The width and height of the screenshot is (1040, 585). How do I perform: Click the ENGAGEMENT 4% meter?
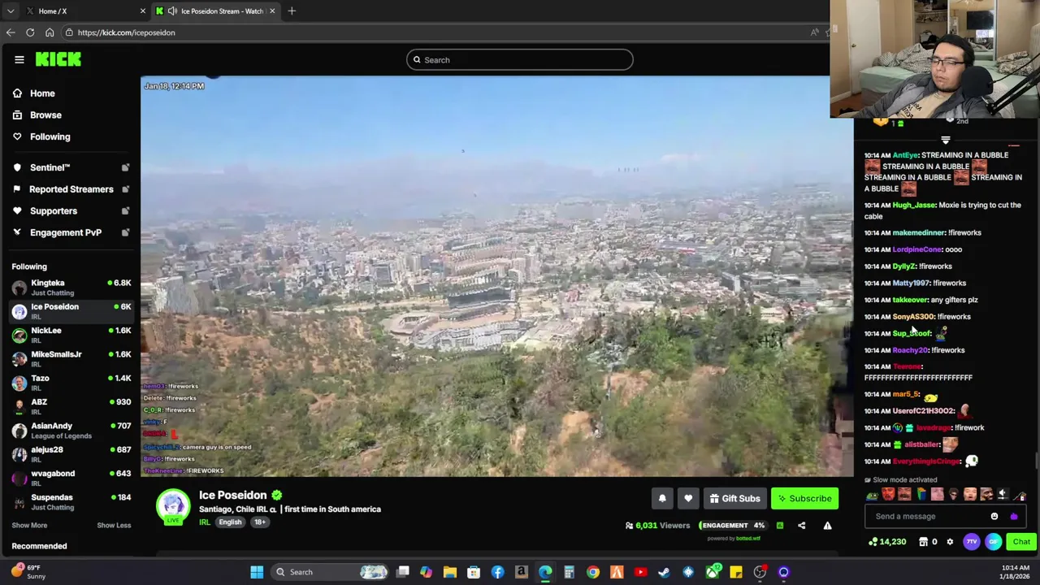click(x=732, y=526)
